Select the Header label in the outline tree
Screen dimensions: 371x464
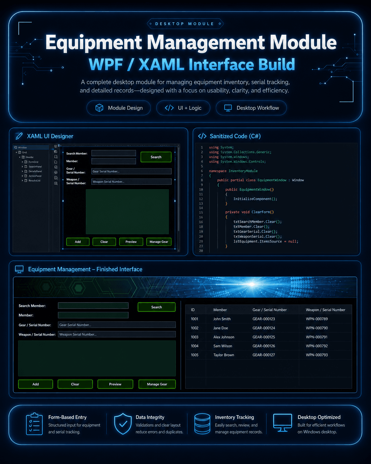coord(30,157)
